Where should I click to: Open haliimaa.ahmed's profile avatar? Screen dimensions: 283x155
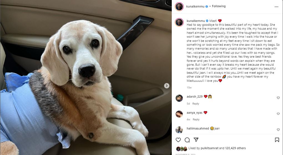point(179,130)
